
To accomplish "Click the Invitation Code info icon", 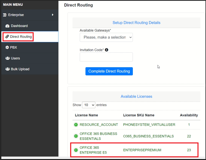I will (106, 50).
